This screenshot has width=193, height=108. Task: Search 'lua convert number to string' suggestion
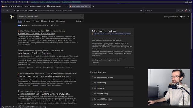(x=112, y=77)
